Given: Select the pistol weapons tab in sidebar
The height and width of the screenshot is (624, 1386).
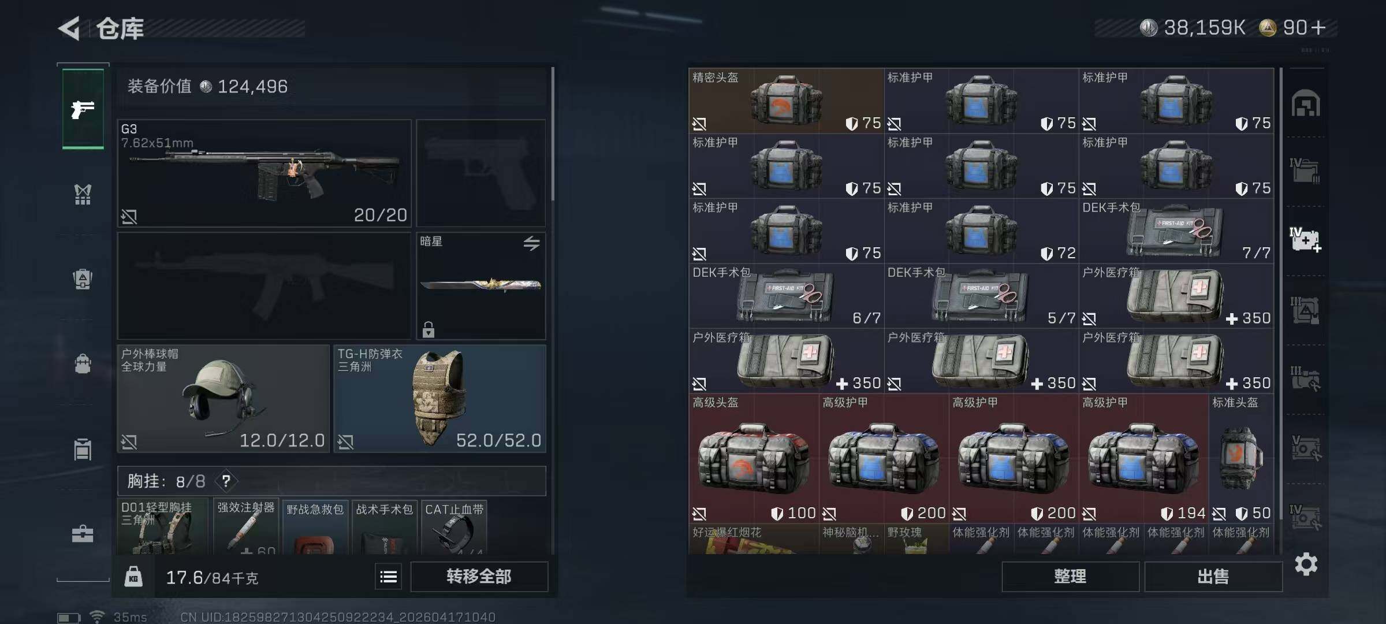Looking at the screenshot, I should pos(83,109).
